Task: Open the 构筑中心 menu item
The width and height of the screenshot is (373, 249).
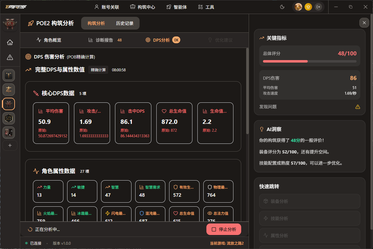Action: pos(143,7)
